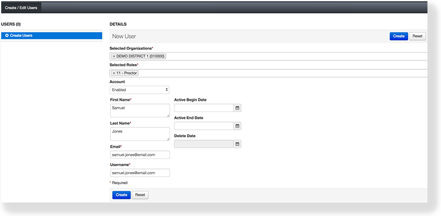
Task: Open the Active End Date calendar icon
Action: (238, 126)
